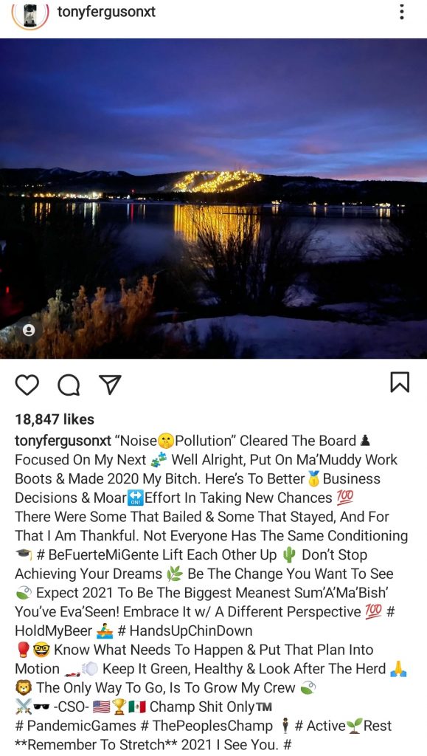The image size is (427, 756).
Task: Open tonyfergusonxt profile picture at top
Action: pyautogui.click(x=31, y=15)
